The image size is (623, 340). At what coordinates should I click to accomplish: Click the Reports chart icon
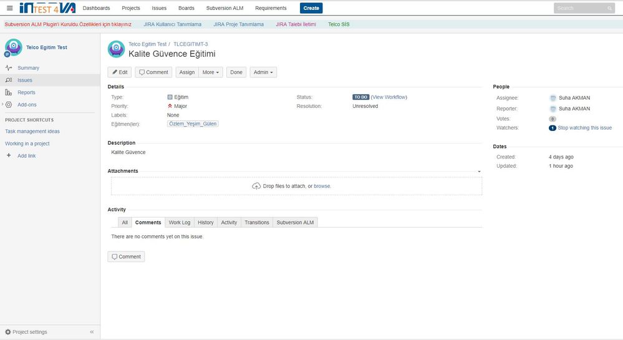[9, 92]
